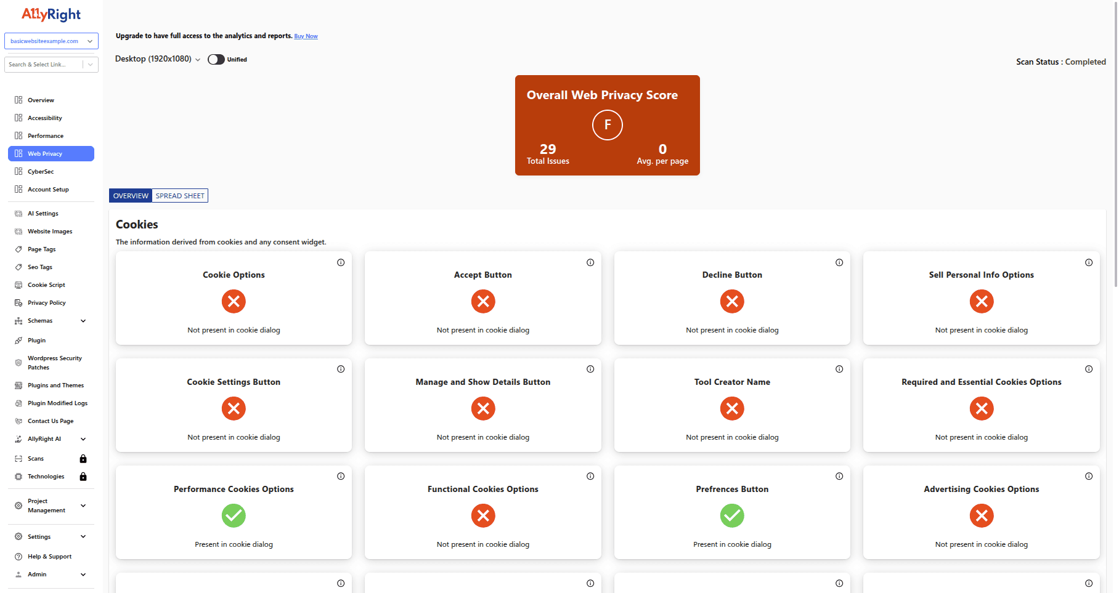The width and height of the screenshot is (1119, 593).
Task: Open Plugin Modified Logs
Action: [56, 403]
